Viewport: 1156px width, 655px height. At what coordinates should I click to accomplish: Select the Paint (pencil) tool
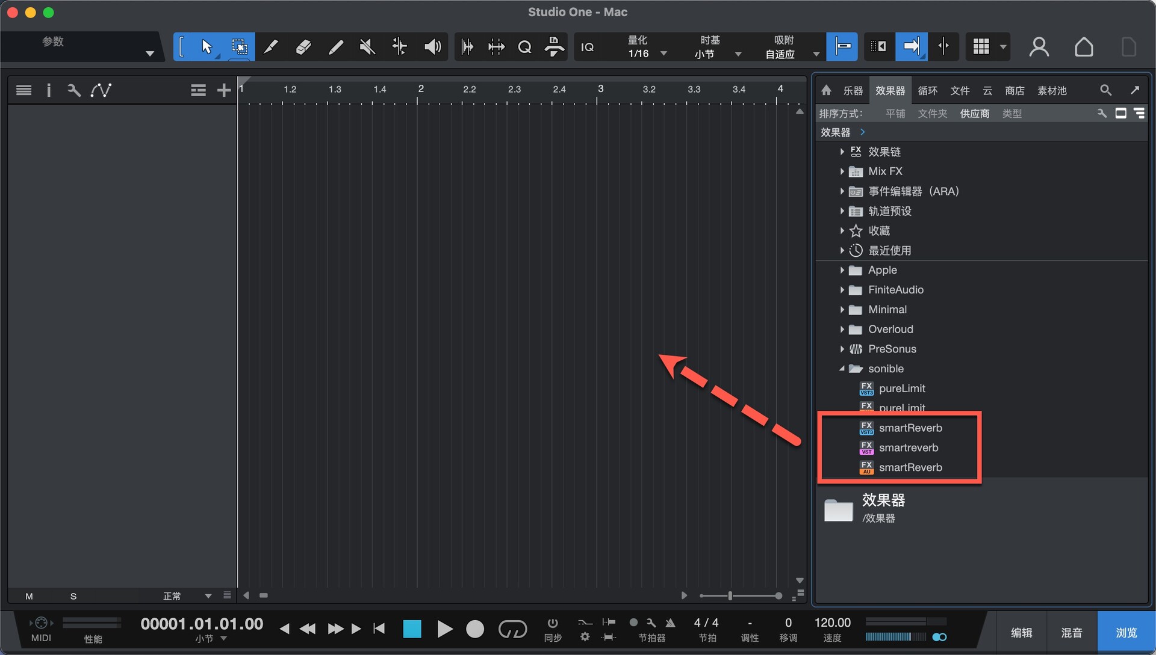coord(335,47)
